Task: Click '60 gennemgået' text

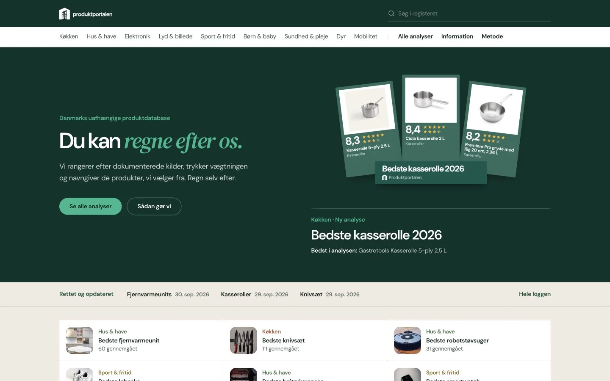Action: (x=118, y=349)
